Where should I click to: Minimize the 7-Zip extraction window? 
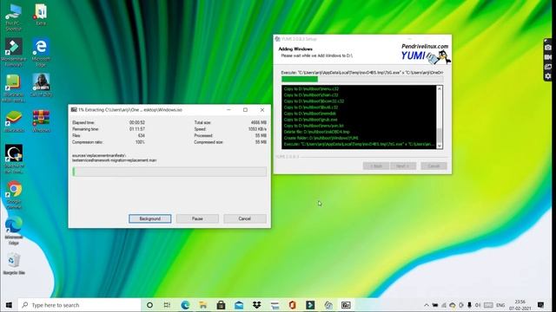click(228, 110)
